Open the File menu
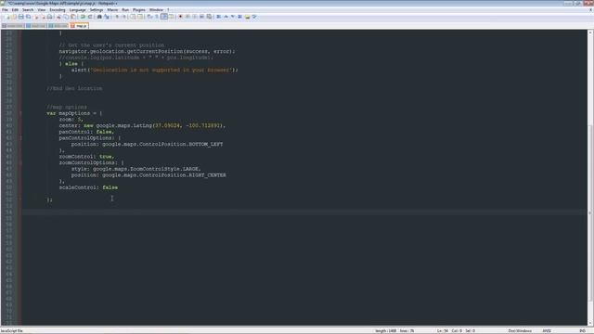Viewport: 594px width, 334px height. pos(5,10)
